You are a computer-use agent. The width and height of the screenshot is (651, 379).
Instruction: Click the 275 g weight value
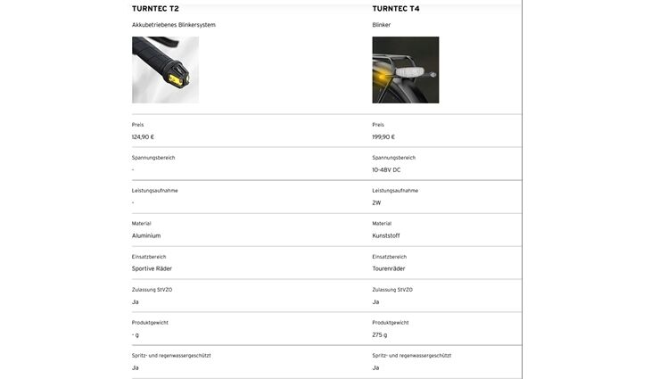(x=380, y=334)
